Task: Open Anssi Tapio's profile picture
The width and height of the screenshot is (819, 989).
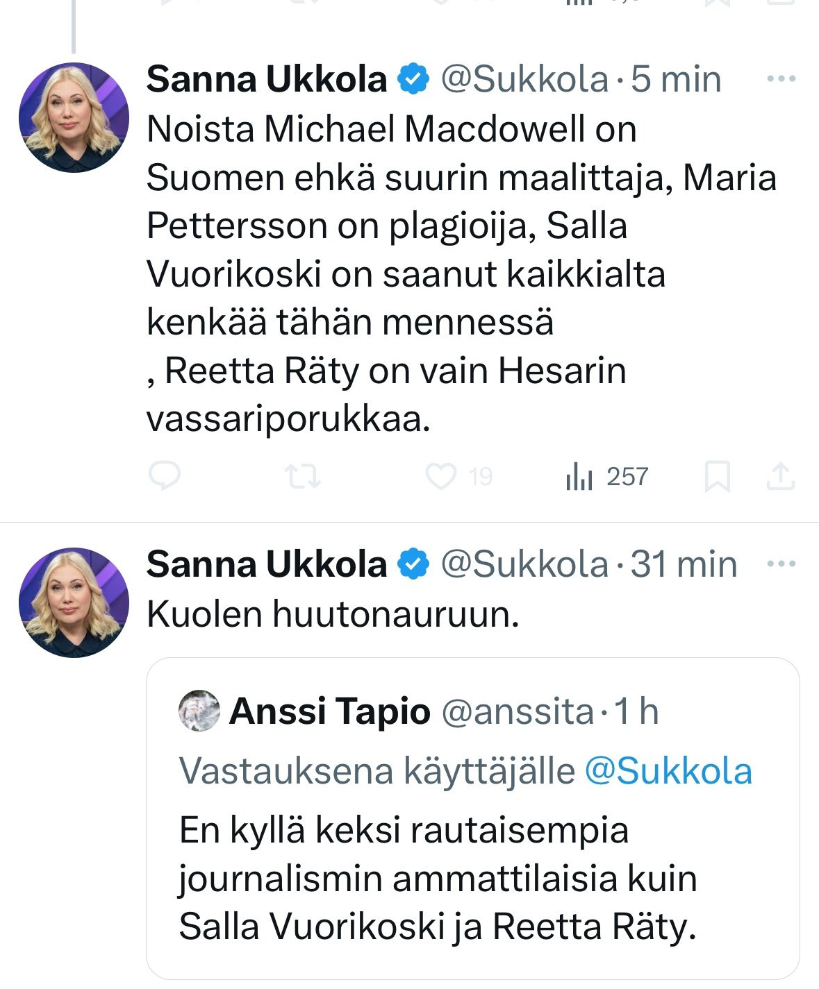Action: click(199, 711)
